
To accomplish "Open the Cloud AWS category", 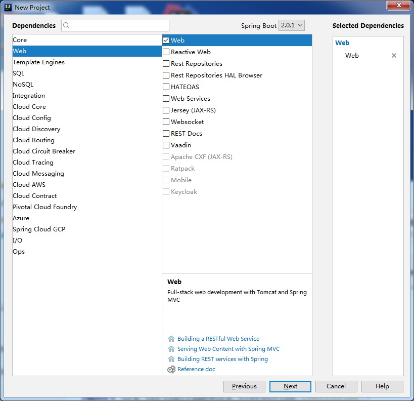I will pos(87,185).
